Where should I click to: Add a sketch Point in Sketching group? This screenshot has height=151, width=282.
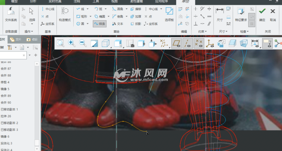[x=148, y=16]
